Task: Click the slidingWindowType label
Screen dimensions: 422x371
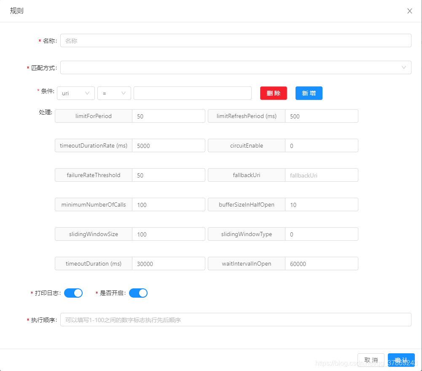Action: [x=247, y=234]
